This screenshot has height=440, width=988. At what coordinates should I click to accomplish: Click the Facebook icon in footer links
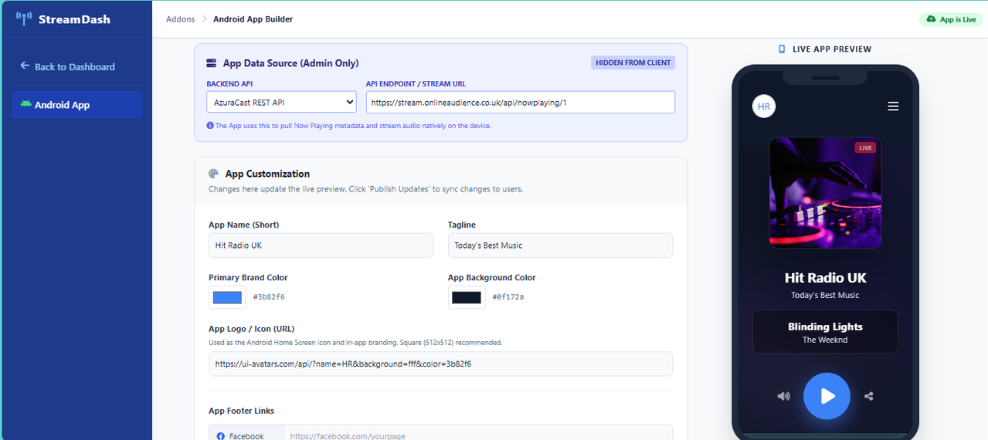pyautogui.click(x=221, y=436)
